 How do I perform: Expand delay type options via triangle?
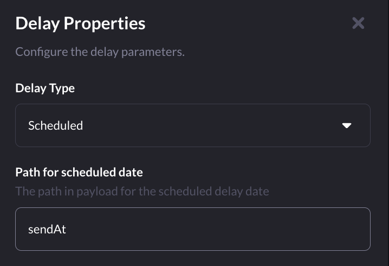point(347,125)
